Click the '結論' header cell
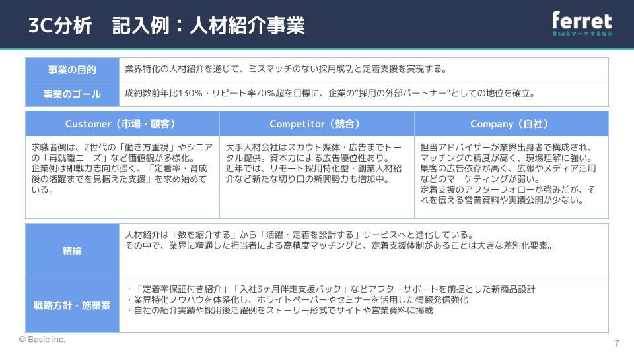The image size is (634, 356). pos(72,251)
